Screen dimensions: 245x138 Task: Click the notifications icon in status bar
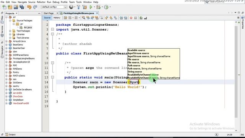point(216,135)
